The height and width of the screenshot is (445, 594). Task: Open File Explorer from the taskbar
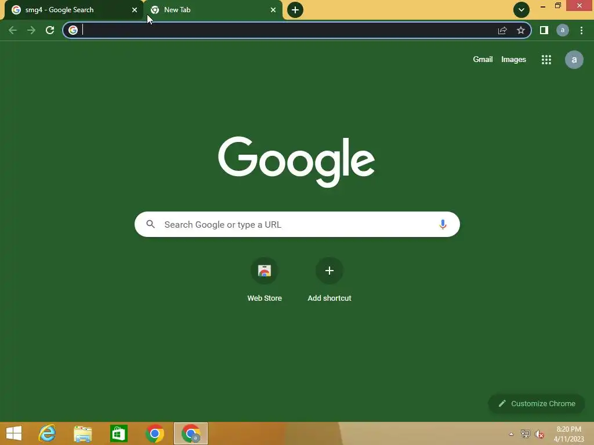(83, 433)
